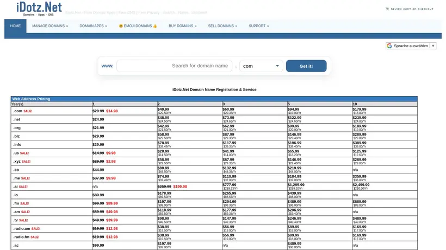Open the Support menu
446x250 pixels.
pos(259,26)
